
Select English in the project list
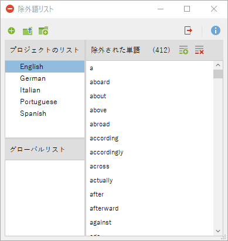tap(45, 67)
